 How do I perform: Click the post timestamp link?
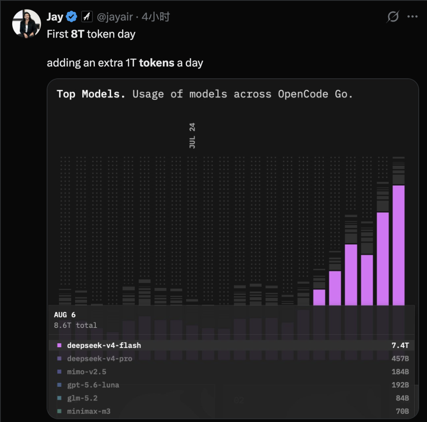[x=155, y=17]
